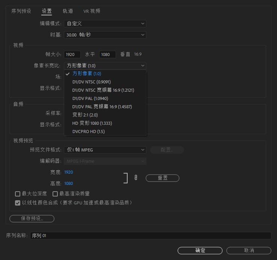Collapse the 像素长宽比 dropdown
The width and height of the screenshot is (277, 260).
click(105, 66)
